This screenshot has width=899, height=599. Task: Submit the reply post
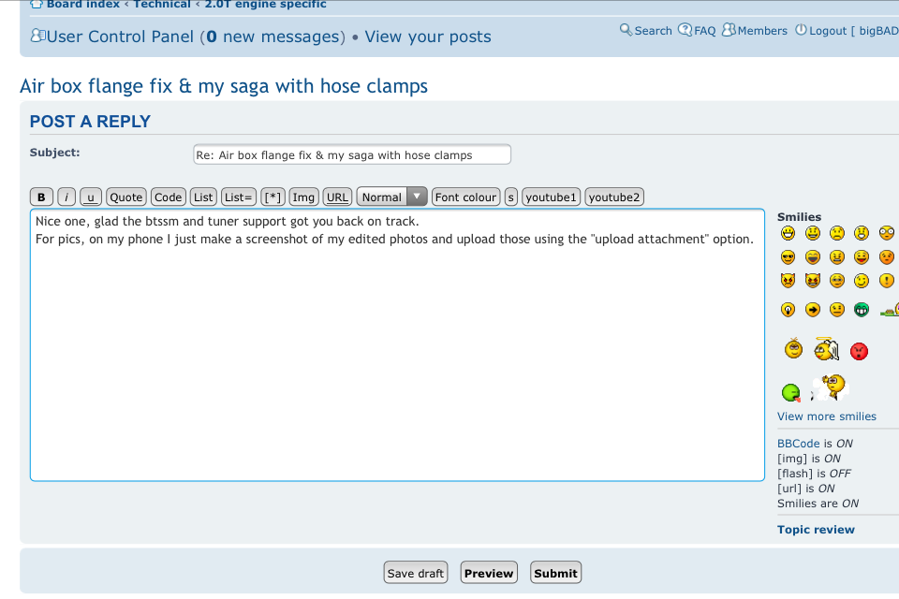[556, 573]
